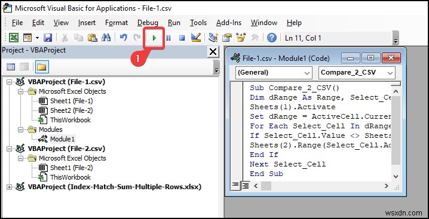
Task: Expand VBAProject (Index-Match-Sum-Multiple-Rows.xlsx)
Action: (x=10, y=187)
